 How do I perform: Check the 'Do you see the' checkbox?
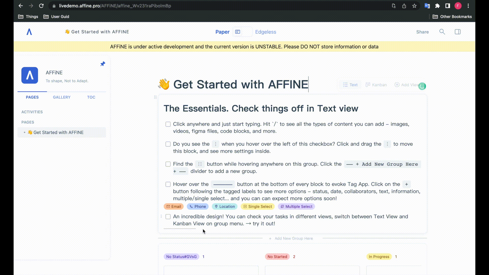point(168,144)
